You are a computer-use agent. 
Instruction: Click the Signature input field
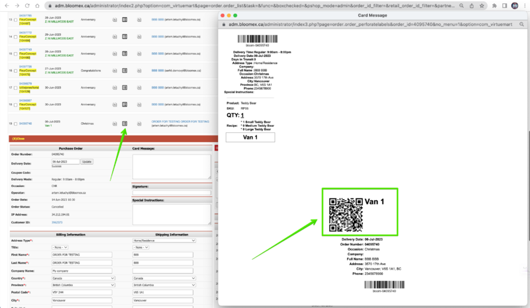click(172, 193)
